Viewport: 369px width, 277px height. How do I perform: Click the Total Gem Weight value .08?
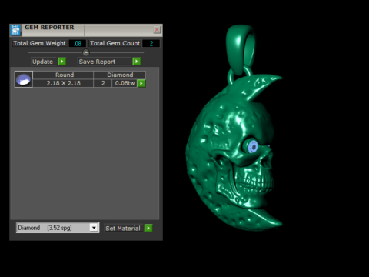(x=78, y=43)
